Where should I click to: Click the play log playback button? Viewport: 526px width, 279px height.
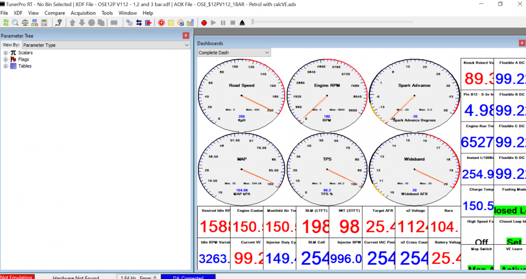[213, 22]
